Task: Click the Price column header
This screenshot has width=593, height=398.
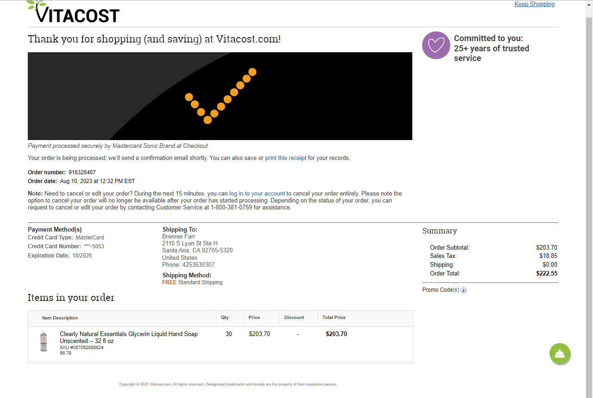Action: [254, 318]
